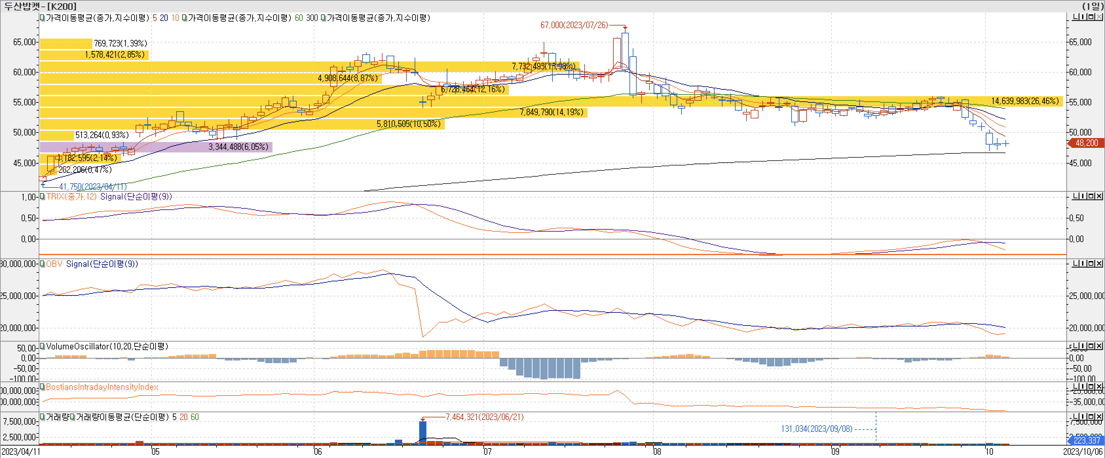The image size is (1105, 458).
Task: Close the OBV indicator panel
Action: click(x=1099, y=263)
